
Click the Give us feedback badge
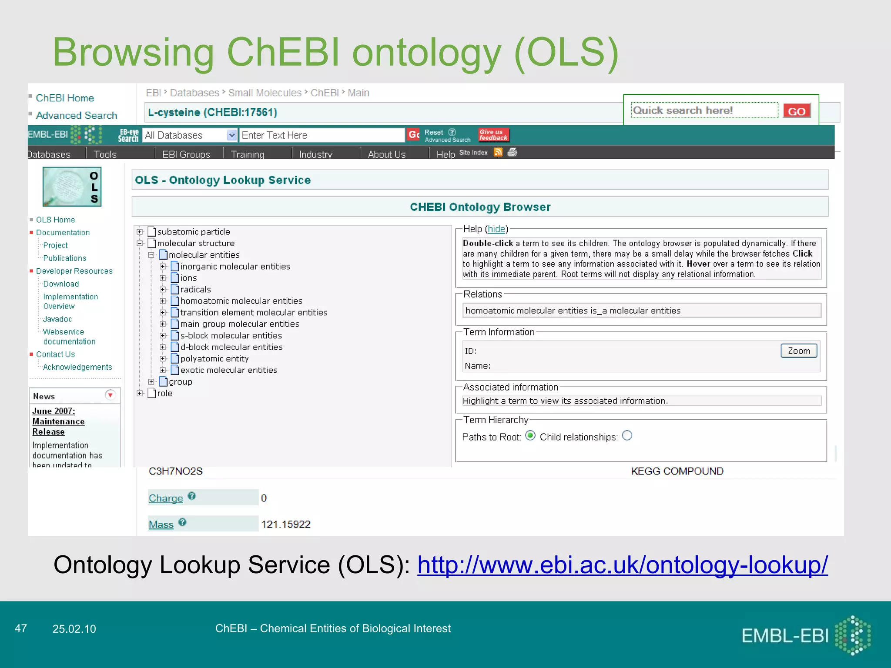(x=493, y=135)
